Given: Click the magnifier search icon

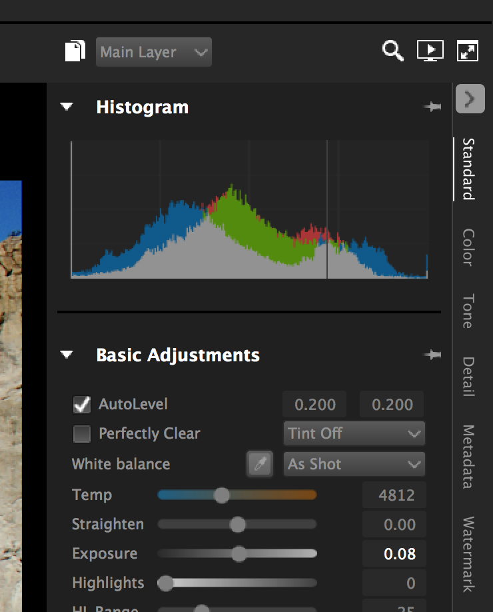Looking at the screenshot, I should click(x=392, y=51).
